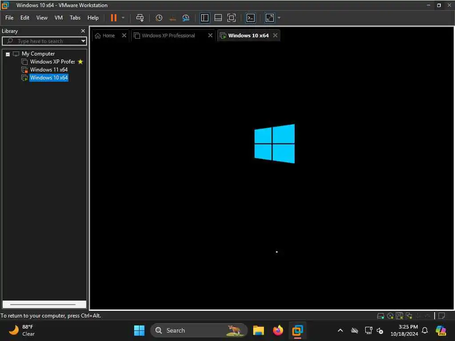This screenshot has width=455, height=341.
Task: Open console view toolbar icon
Action: [x=251, y=18]
